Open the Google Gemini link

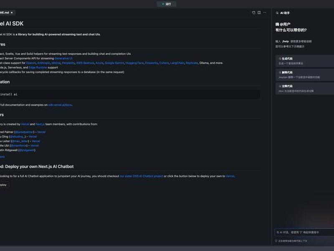pyautogui.click(x=114, y=63)
